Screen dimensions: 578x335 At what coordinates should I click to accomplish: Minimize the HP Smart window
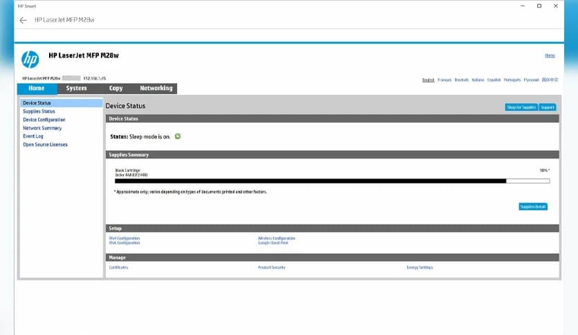523,6
